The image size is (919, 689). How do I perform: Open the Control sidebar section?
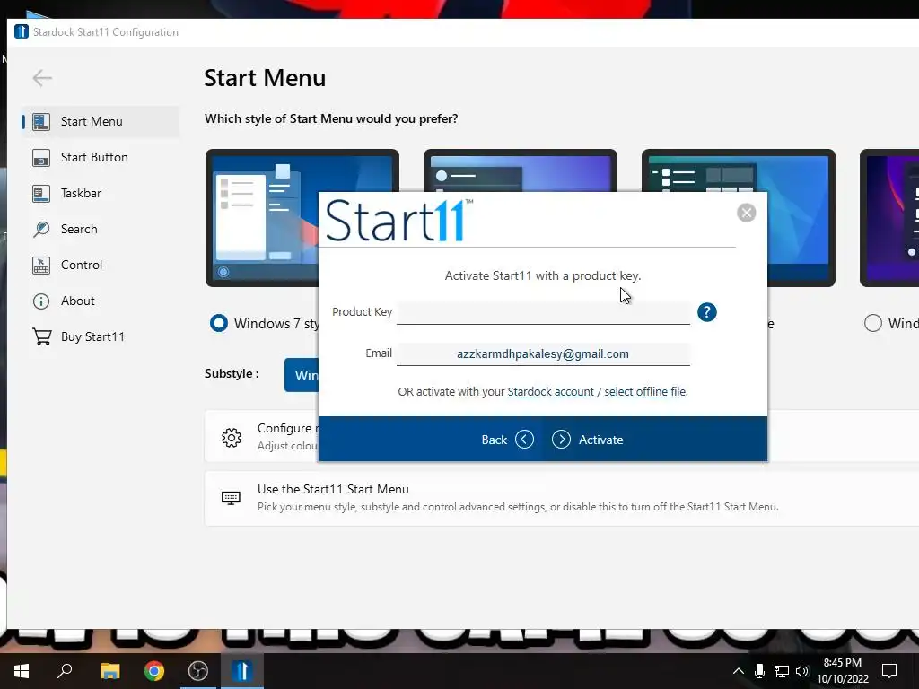(x=101, y=265)
